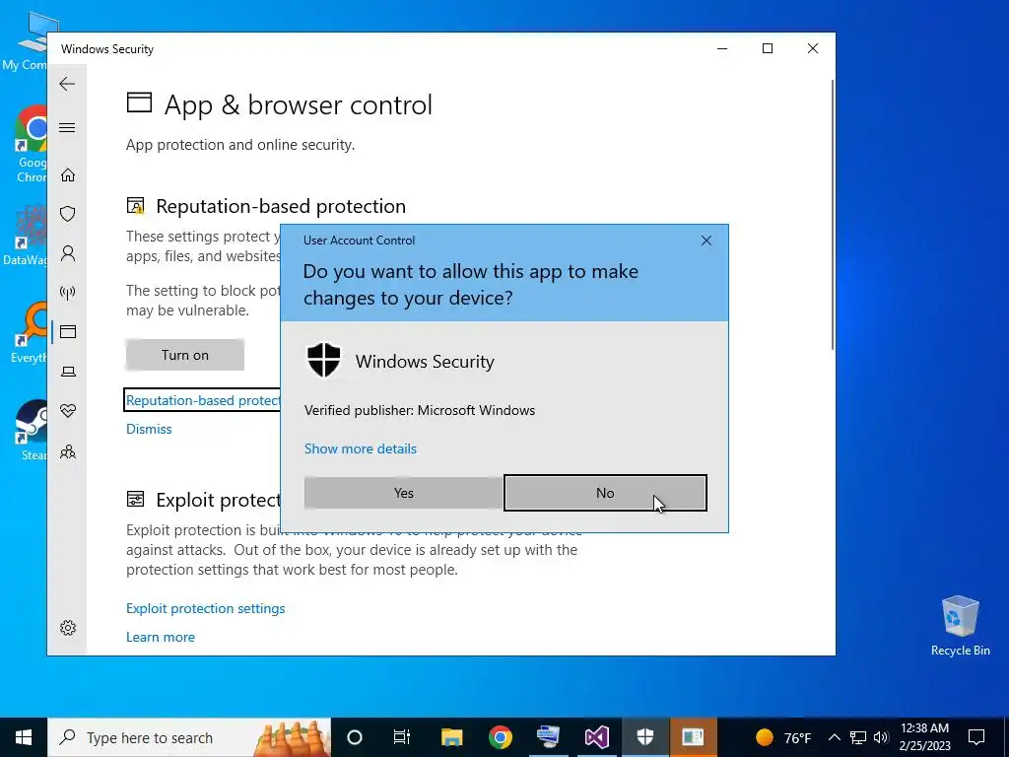Open File Explorer from taskbar
Image resolution: width=1009 pixels, height=757 pixels.
point(451,737)
